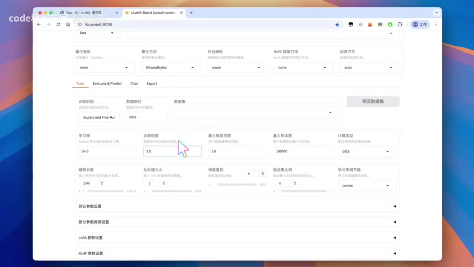This screenshot has width=474, height=267.
Task: Reload the localhost page
Action: (58, 24)
